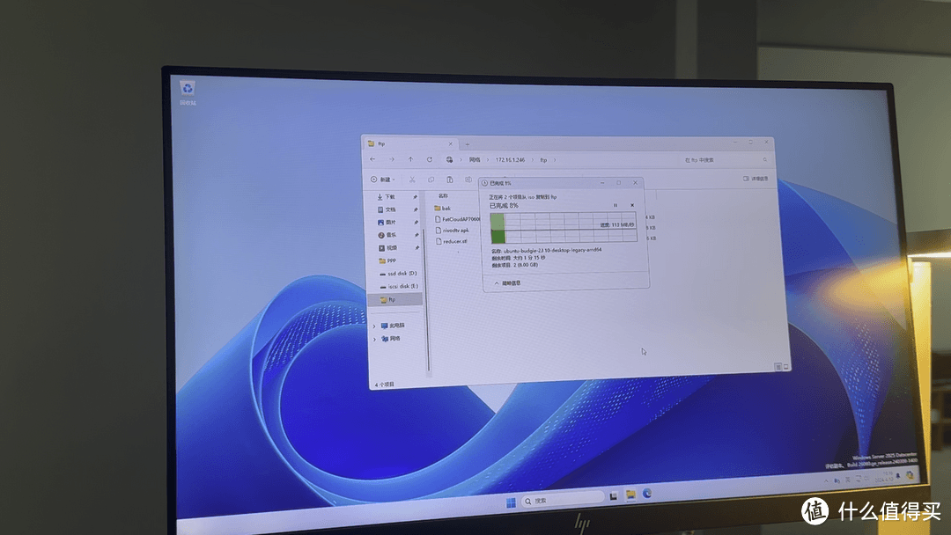Select the bak folder in file list
Viewport: 951px width, 535px height.
pyautogui.click(x=442, y=208)
